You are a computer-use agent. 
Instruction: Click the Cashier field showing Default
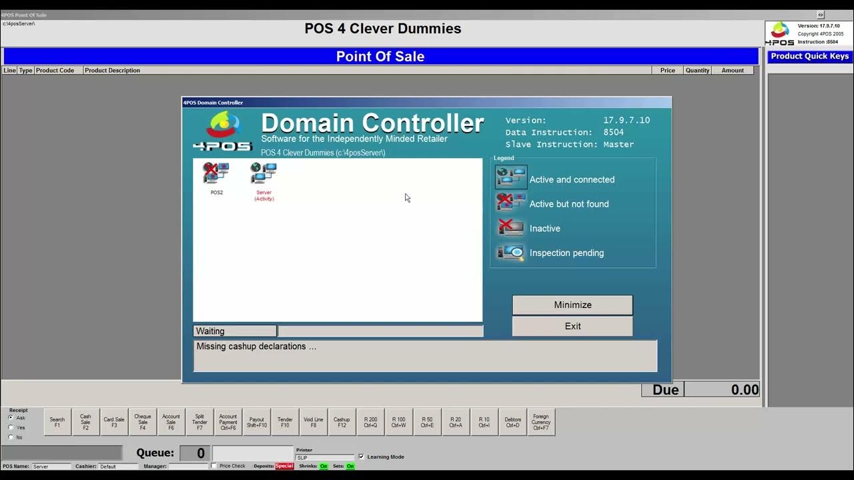tap(118, 466)
